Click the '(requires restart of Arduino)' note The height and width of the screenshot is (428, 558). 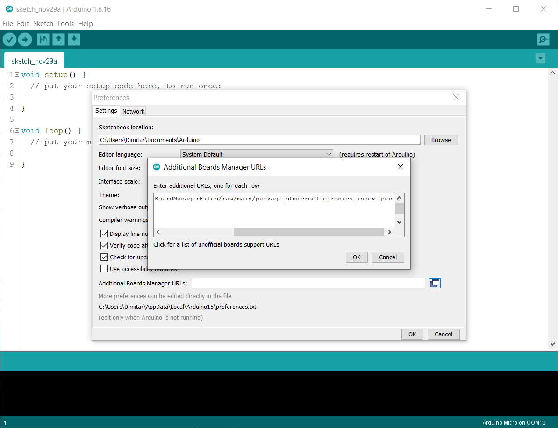pyautogui.click(x=377, y=154)
